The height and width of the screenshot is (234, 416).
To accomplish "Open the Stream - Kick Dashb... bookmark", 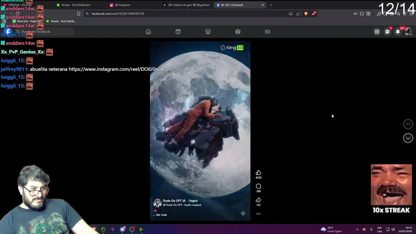I will point(61,21).
